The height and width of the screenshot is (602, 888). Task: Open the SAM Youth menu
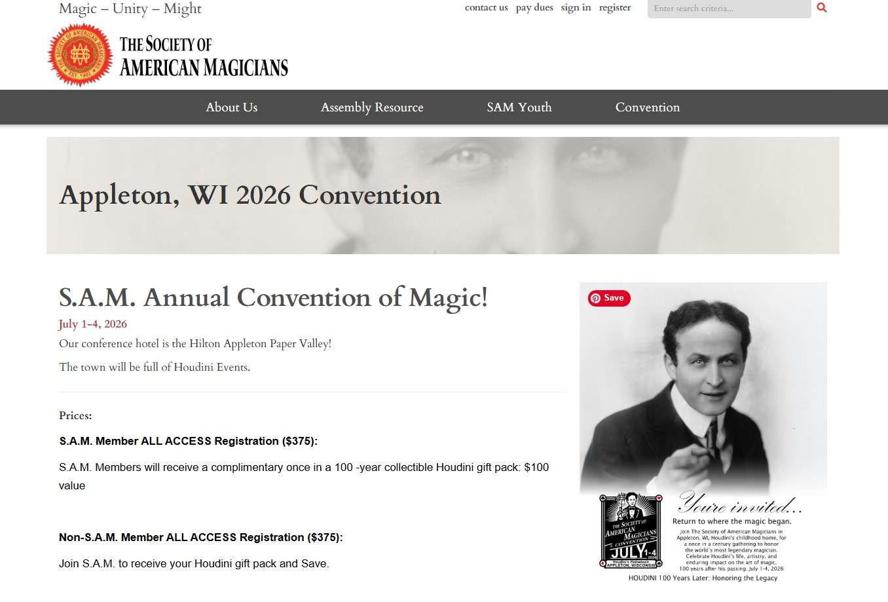[519, 107]
